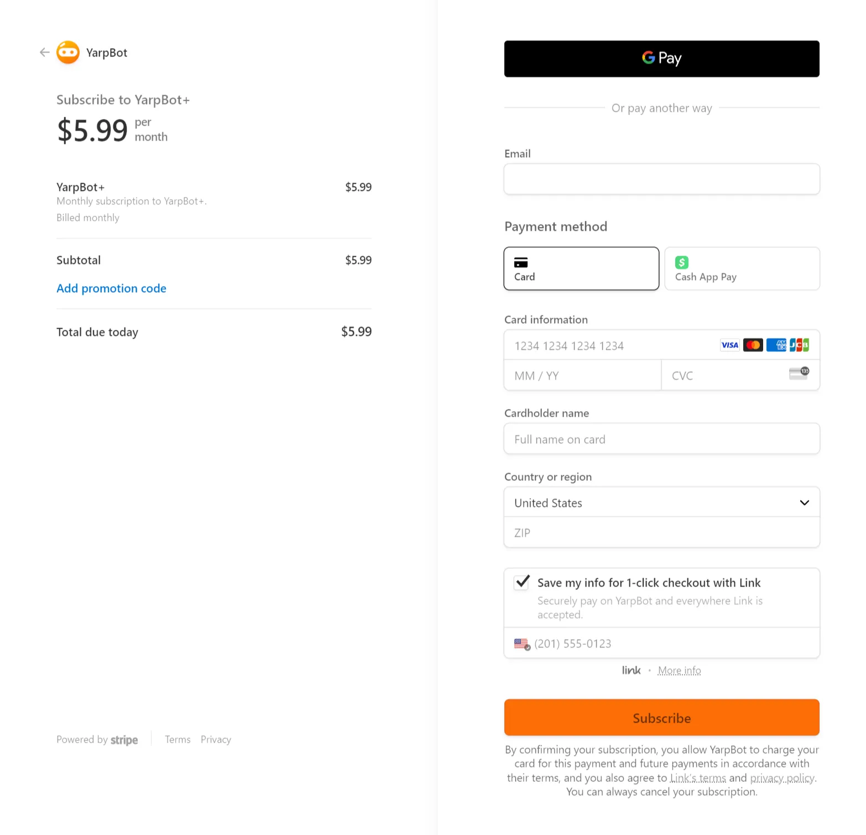Image resolution: width=866 pixels, height=835 pixels.
Task: Click the JCB card icon
Action: (800, 345)
